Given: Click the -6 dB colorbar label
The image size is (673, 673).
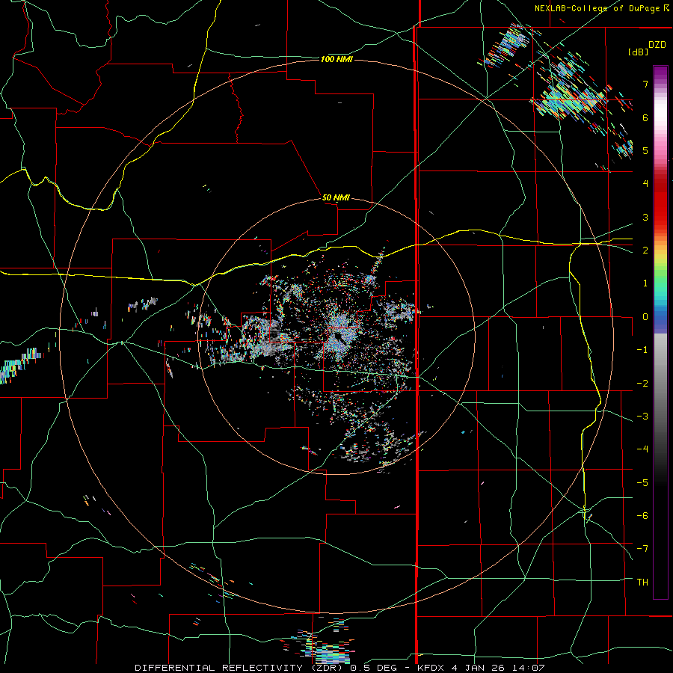Looking at the screenshot, I should 642,516.
